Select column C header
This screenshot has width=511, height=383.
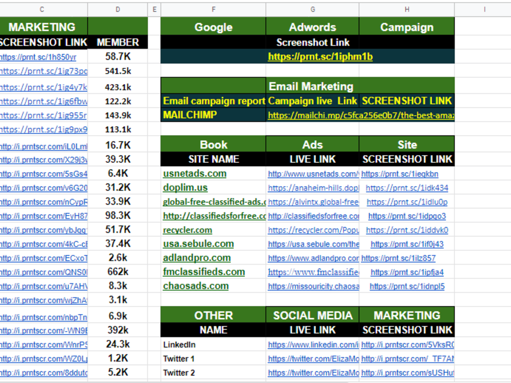pos(42,9)
